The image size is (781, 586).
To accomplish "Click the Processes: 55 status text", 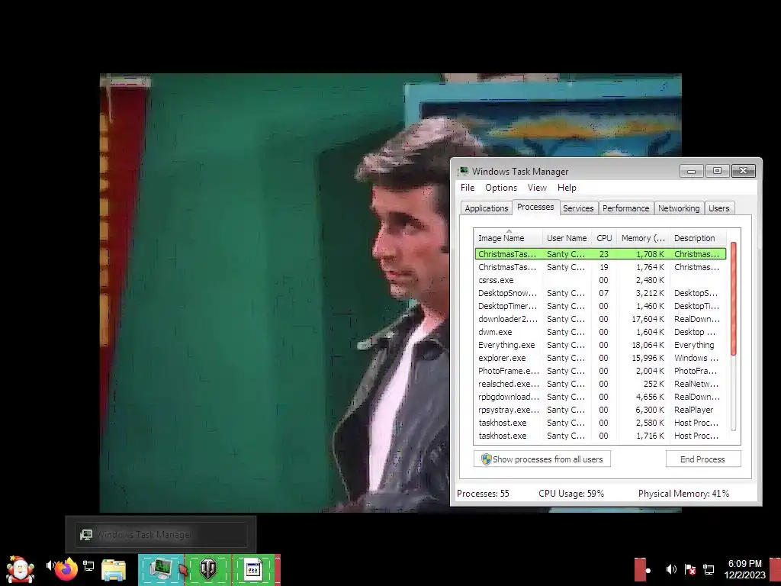I will (483, 494).
